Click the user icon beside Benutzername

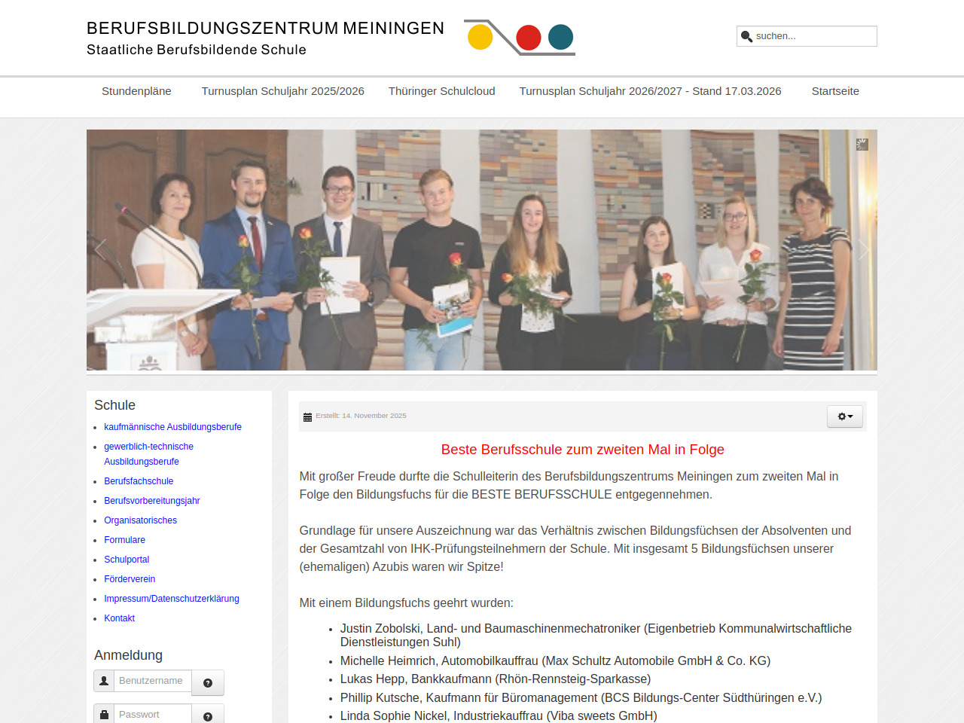pyautogui.click(x=104, y=681)
